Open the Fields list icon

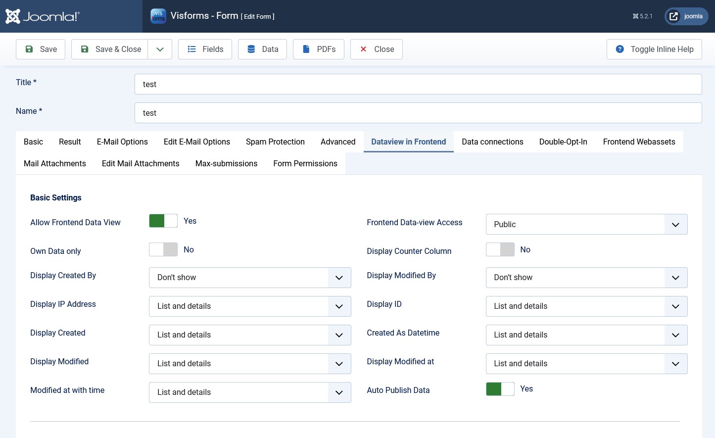click(x=191, y=49)
